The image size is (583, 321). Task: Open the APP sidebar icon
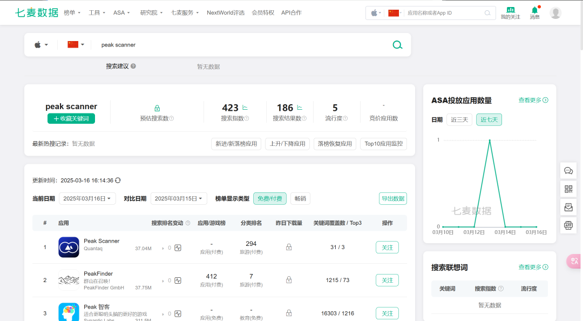click(x=568, y=225)
